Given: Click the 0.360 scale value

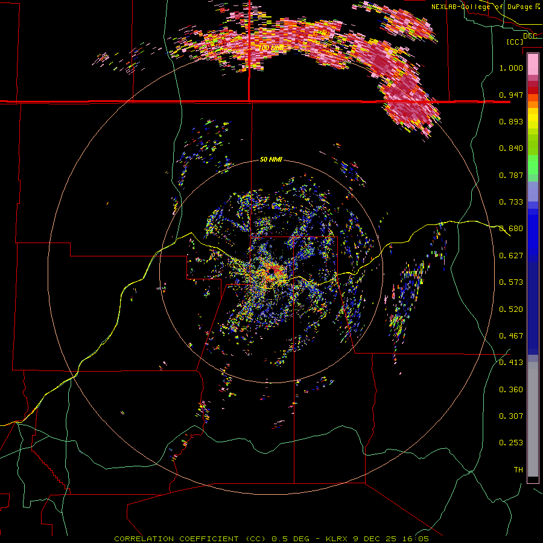Looking at the screenshot, I should (x=511, y=390).
